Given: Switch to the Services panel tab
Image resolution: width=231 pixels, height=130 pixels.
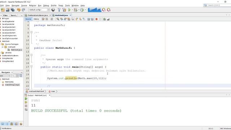Looking at the screenshot, I should [x=14, y=15].
